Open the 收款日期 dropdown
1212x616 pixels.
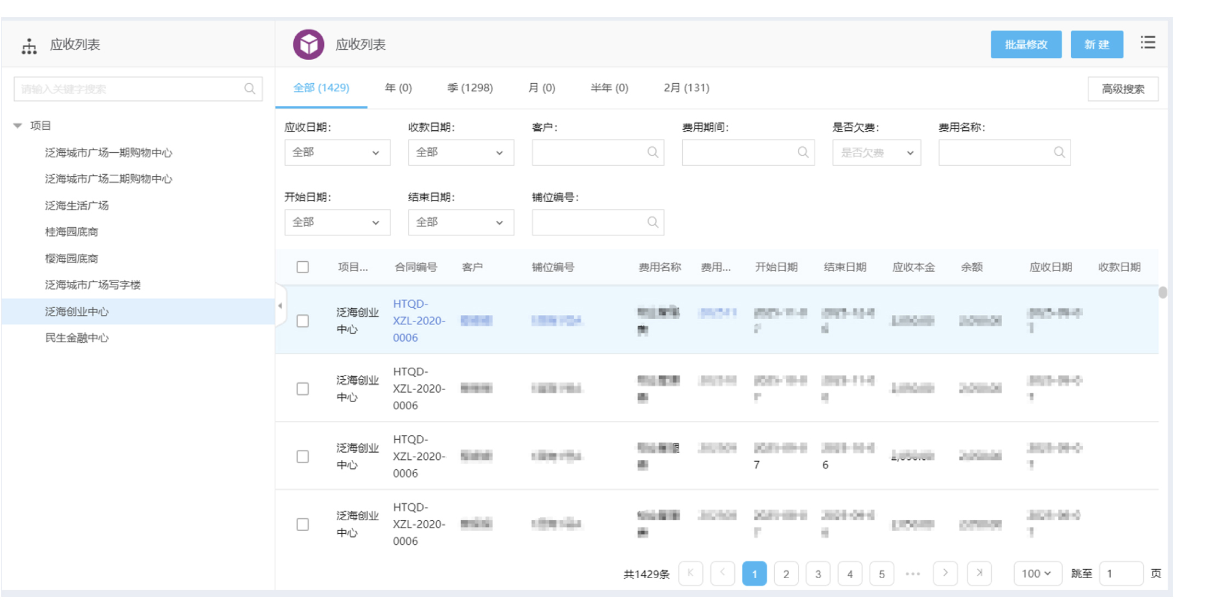pos(461,152)
